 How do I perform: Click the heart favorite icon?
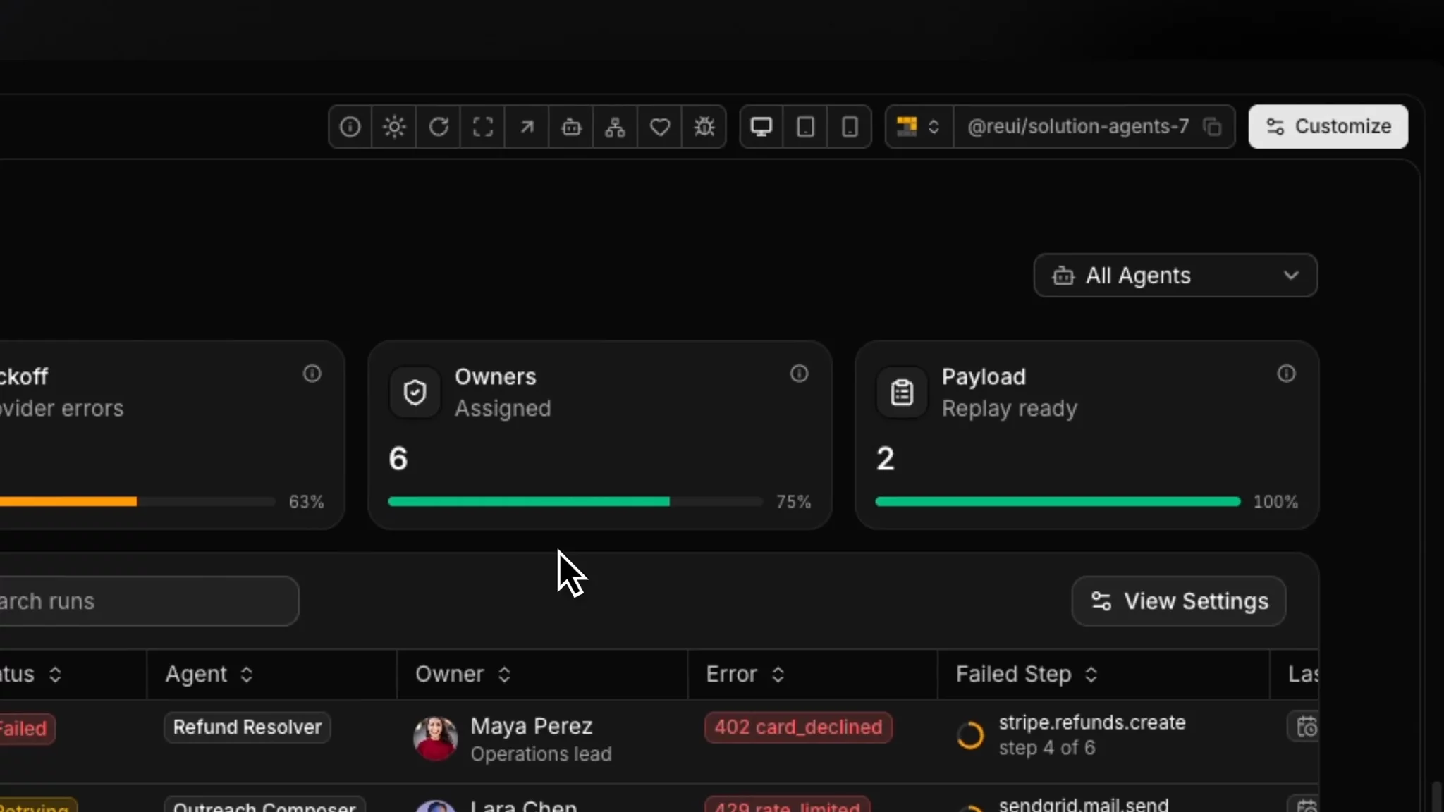click(659, 127)
